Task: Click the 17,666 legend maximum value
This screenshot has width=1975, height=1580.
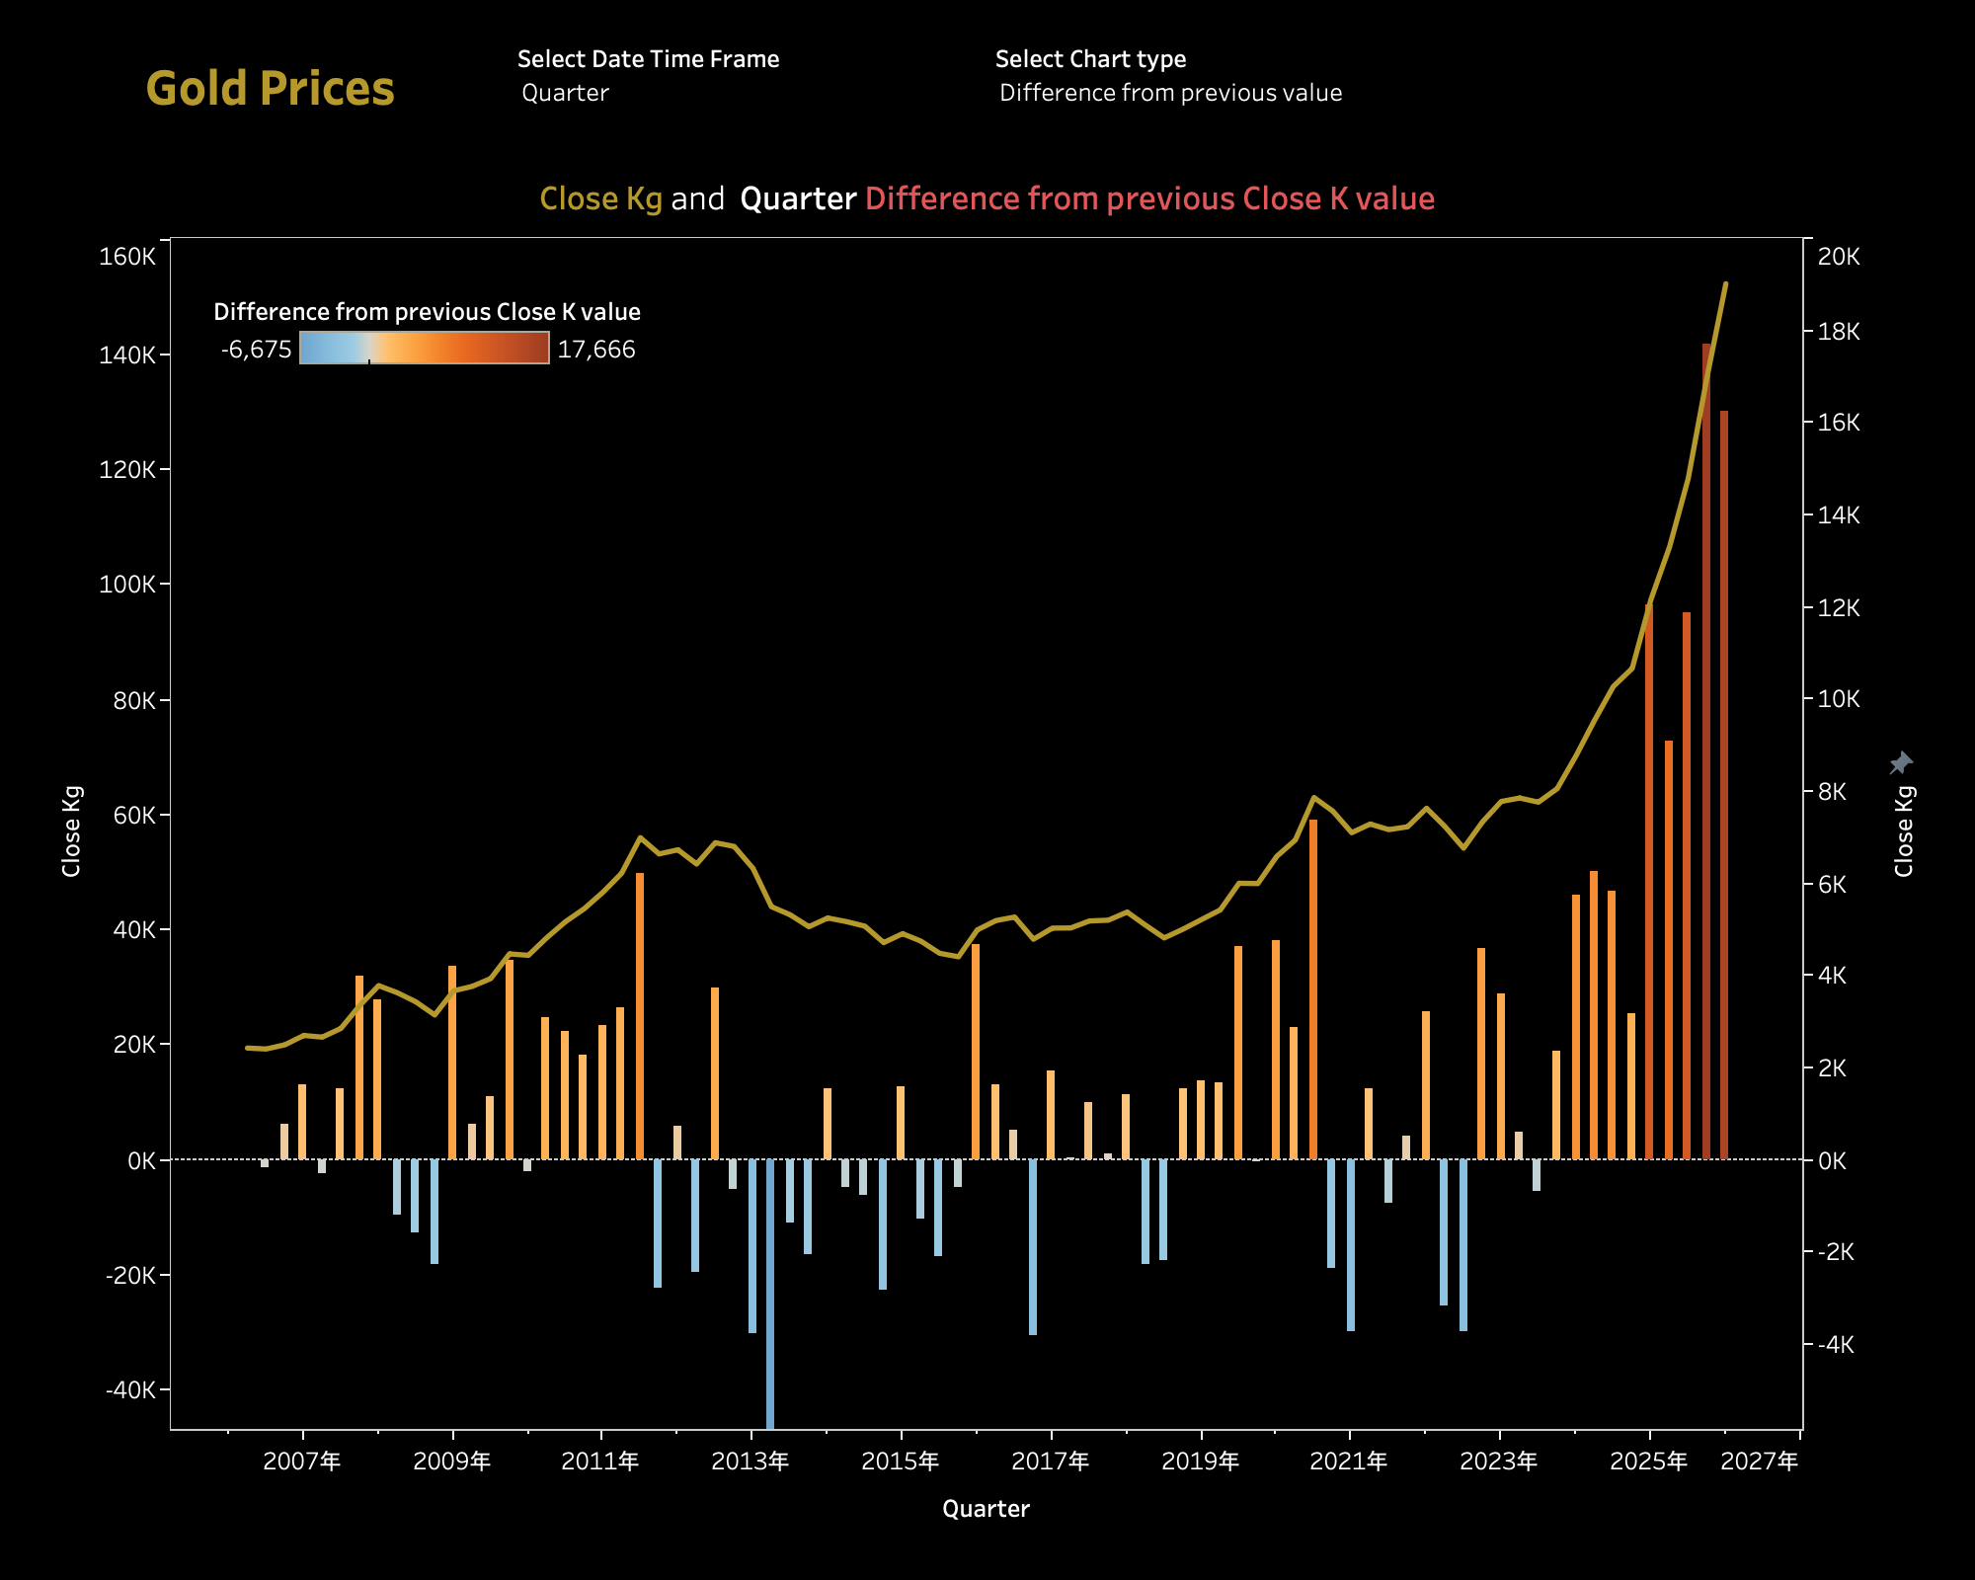Action: coord(596,350)
